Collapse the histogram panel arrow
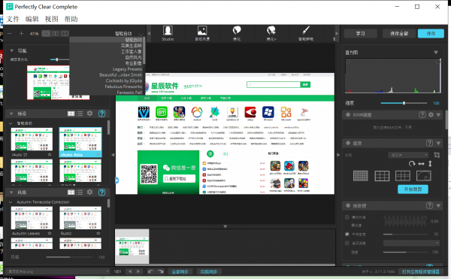This screenshot has width=451, height=279. (436, 53)
